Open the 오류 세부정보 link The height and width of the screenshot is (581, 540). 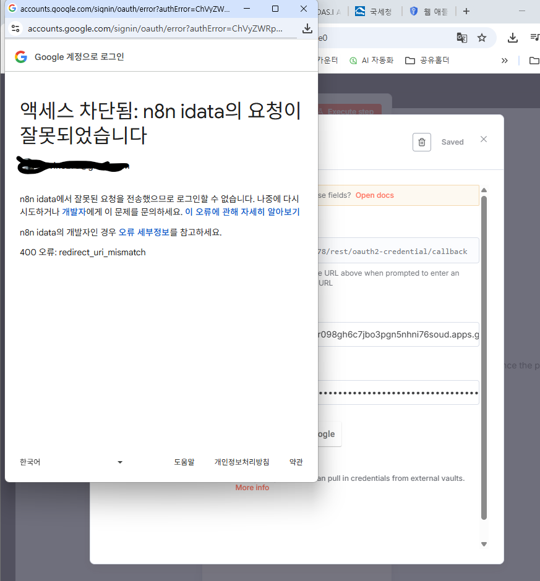[144, 232]
